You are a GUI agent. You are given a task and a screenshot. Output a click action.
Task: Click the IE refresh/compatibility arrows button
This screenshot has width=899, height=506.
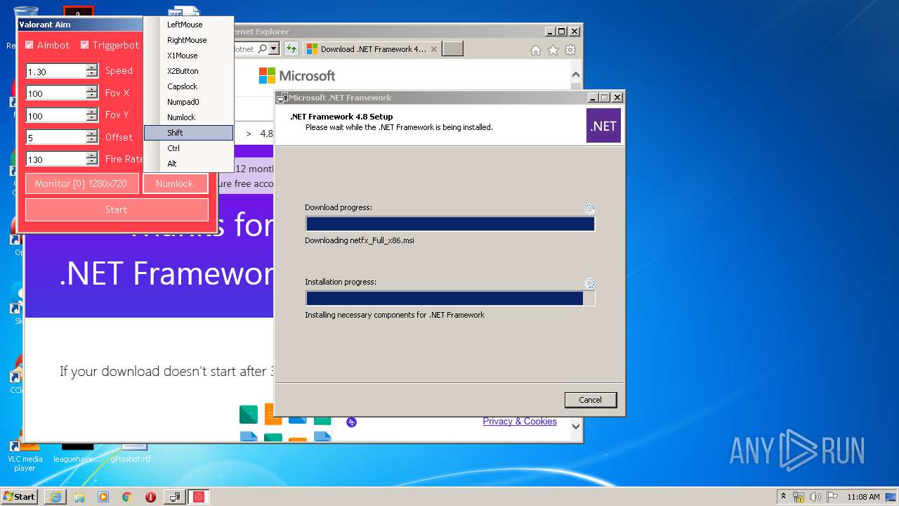click(x=291, y=49)
